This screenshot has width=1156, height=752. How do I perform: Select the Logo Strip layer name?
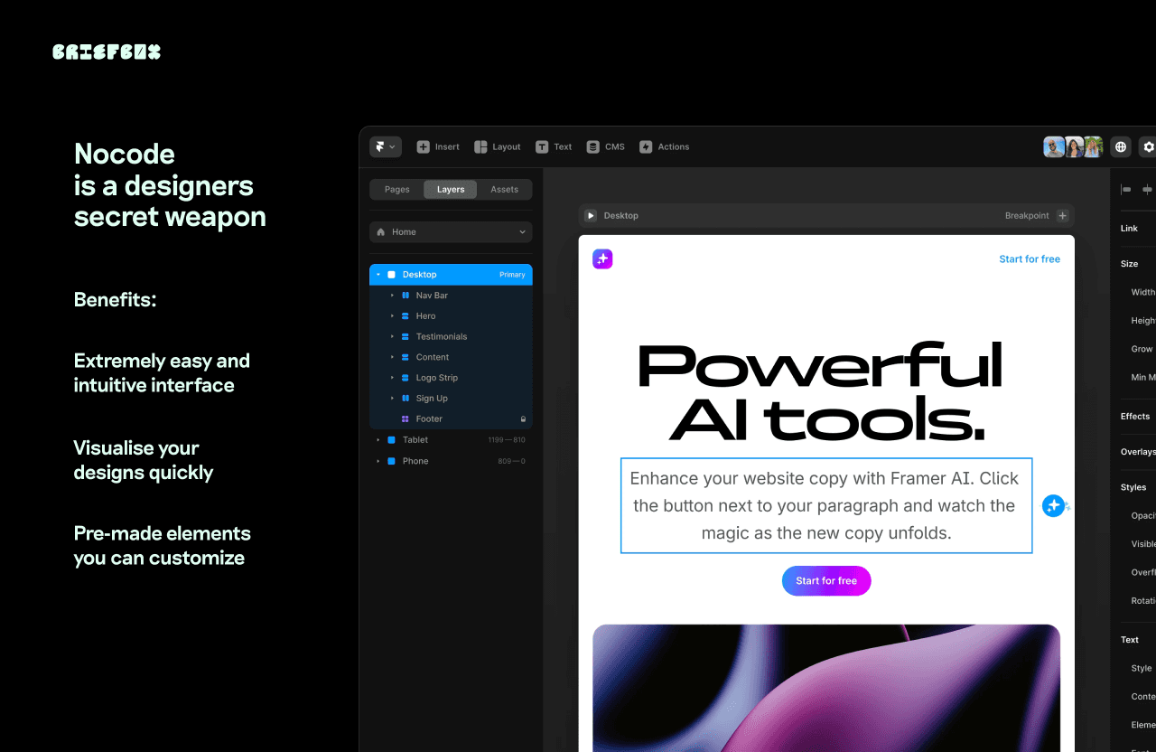point(437,378)
